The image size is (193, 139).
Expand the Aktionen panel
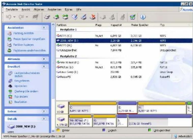pyautogui.click(x=44, y=59)
